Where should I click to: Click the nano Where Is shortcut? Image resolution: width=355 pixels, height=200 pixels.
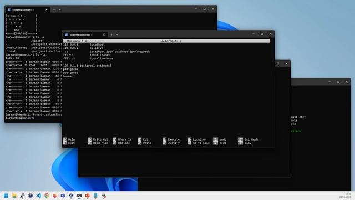click(125, 139)
